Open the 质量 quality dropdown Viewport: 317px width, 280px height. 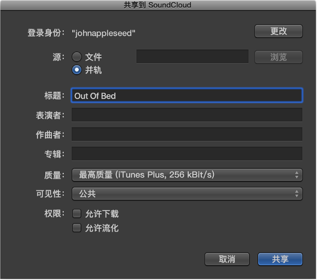click(x=187, y=175)
